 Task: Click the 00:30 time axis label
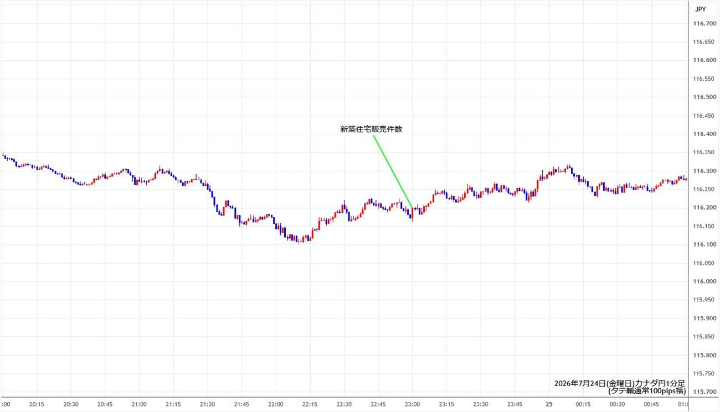[617, 404]
